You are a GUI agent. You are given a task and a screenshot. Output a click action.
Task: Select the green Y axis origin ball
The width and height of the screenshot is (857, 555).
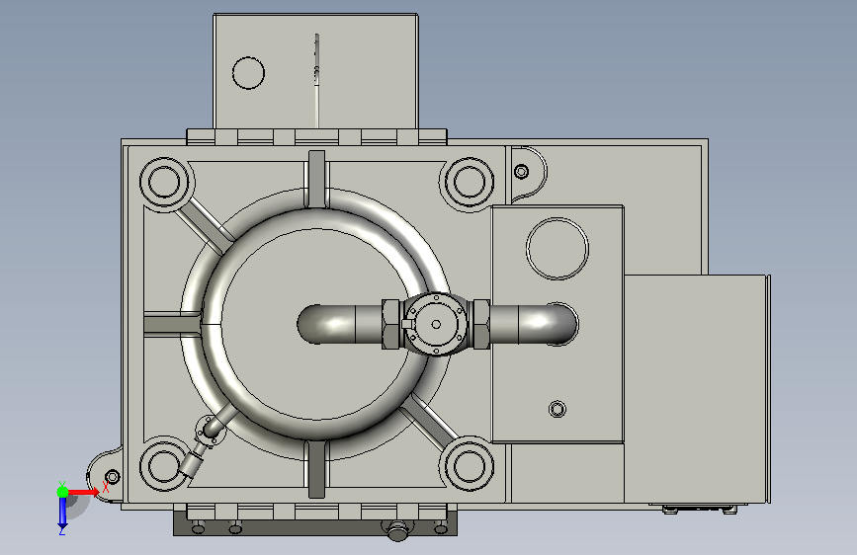coord(62,492)
